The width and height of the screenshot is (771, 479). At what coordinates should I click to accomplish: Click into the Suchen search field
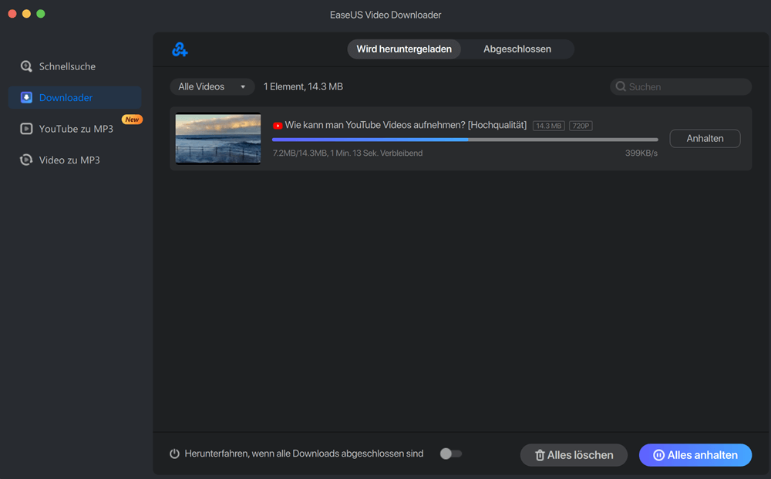coord(686,87)
